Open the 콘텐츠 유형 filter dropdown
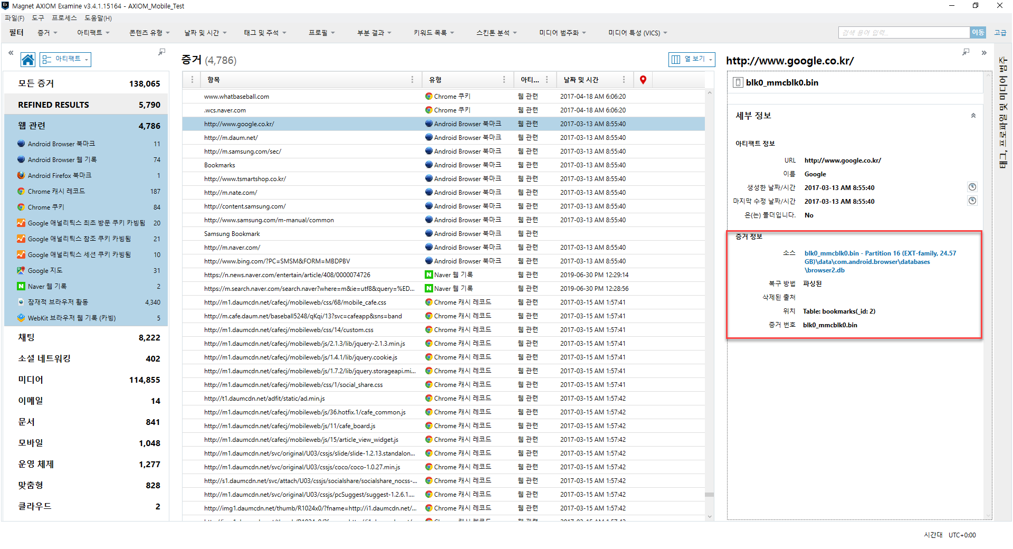The image size is (1013, 549). tap(149, 33)
